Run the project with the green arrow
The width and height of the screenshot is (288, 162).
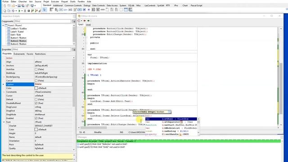pos(19,11)
